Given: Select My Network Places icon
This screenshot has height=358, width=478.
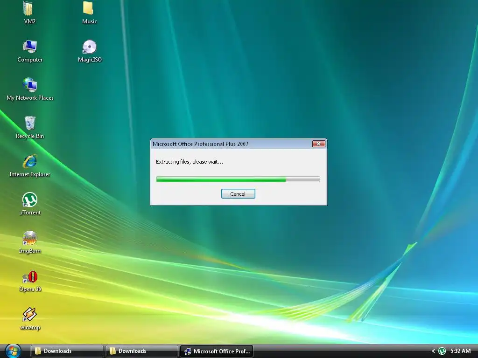Looking at the screenshot, I should (x=29, y=85).
